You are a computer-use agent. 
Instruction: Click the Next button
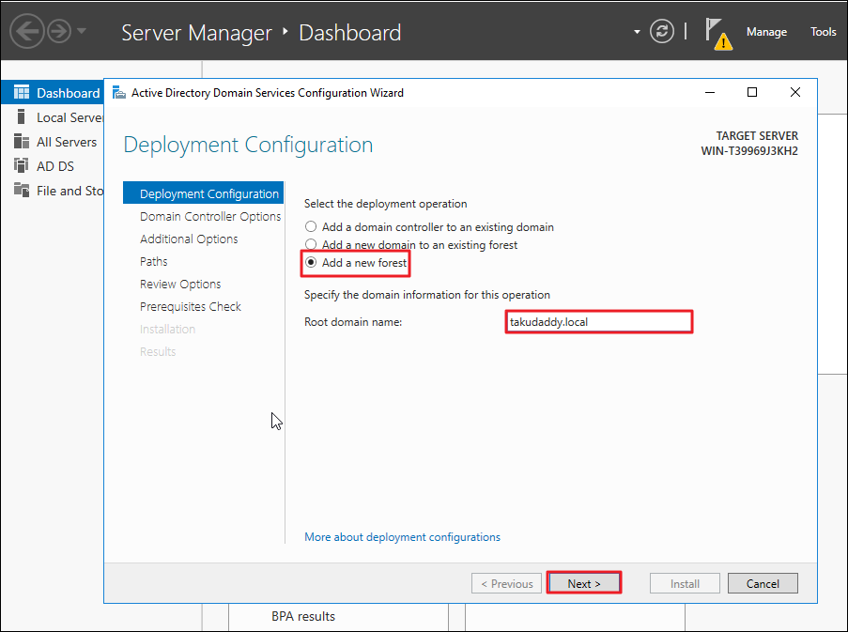pos(583,583)
